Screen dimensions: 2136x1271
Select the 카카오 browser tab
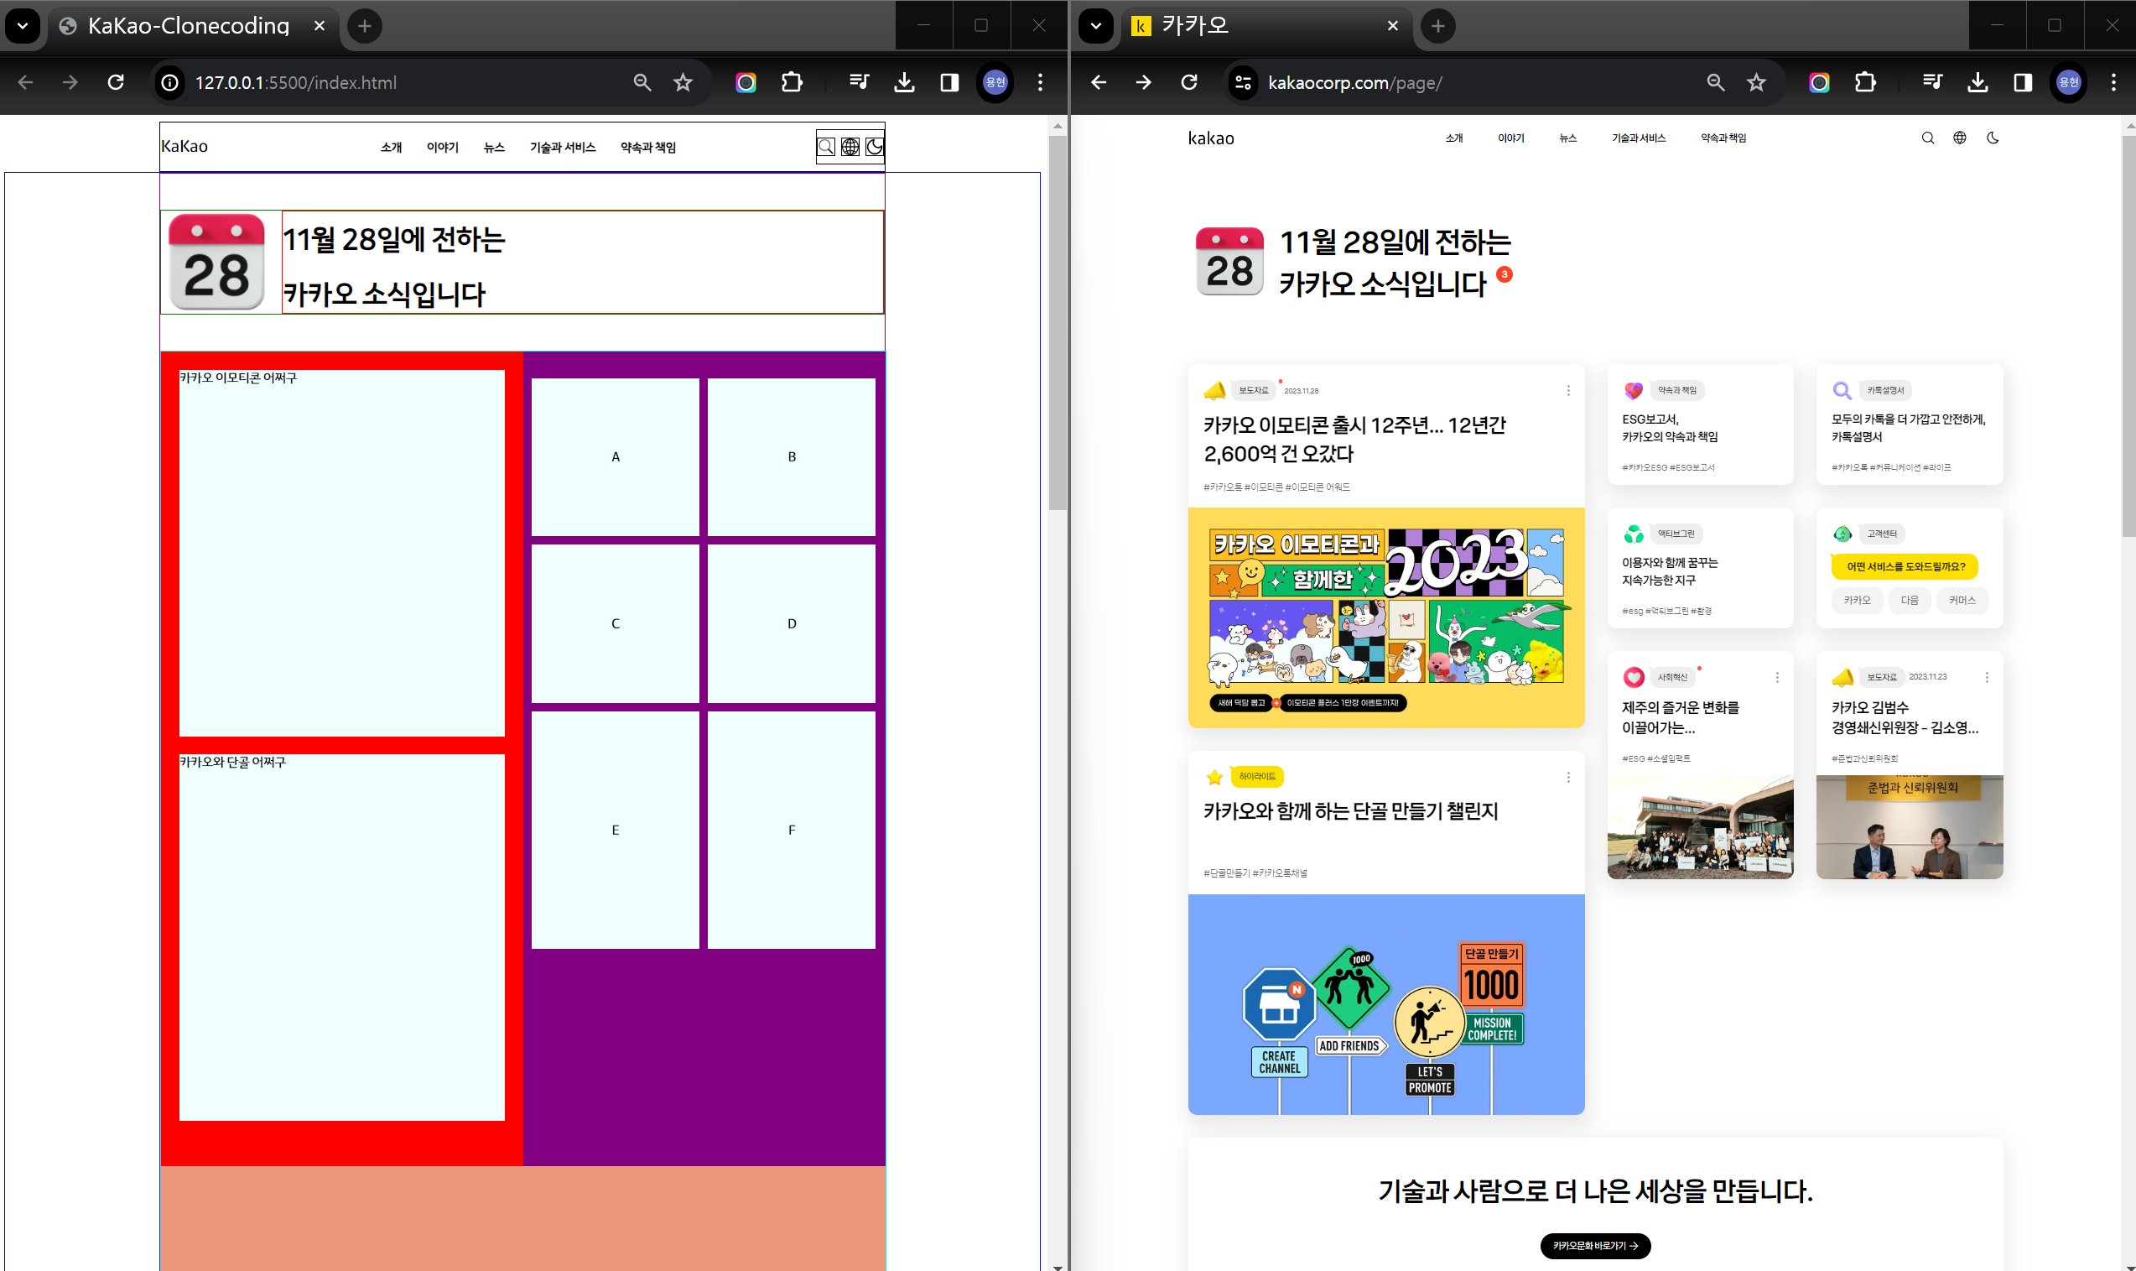[1265, 26]
